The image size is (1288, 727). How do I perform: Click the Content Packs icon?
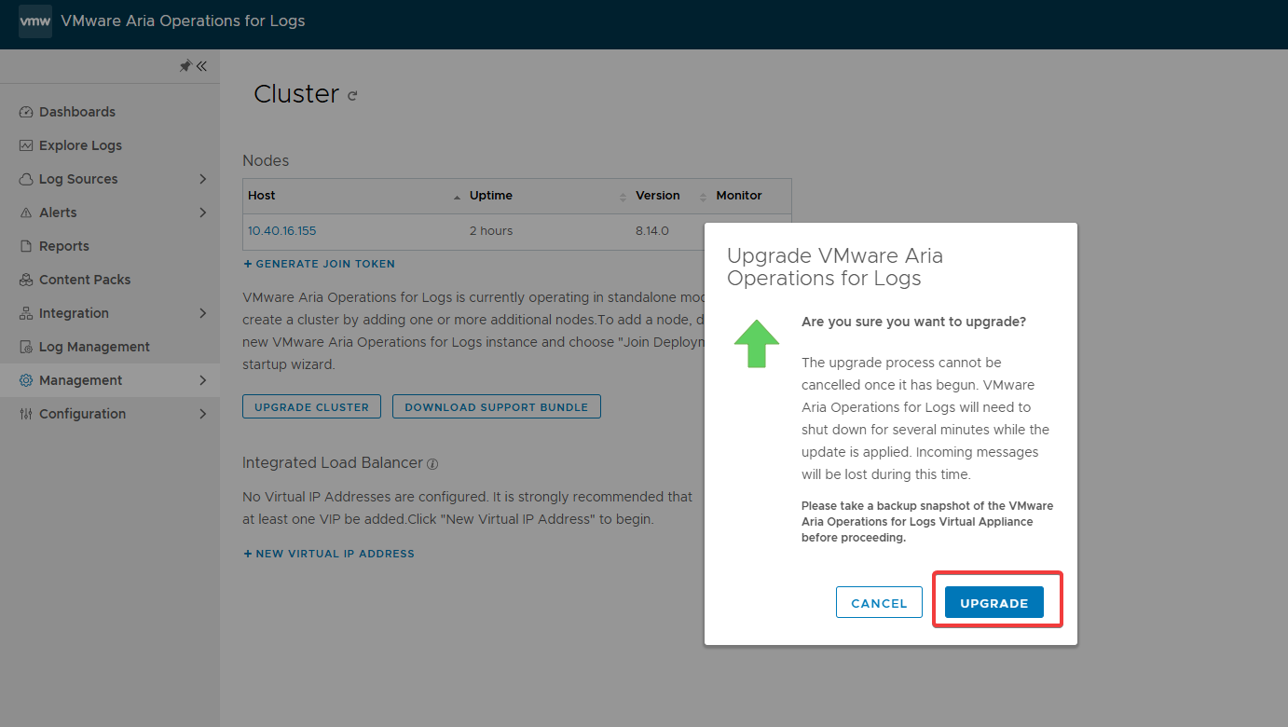pyautogui.click(x=26, y=280)
